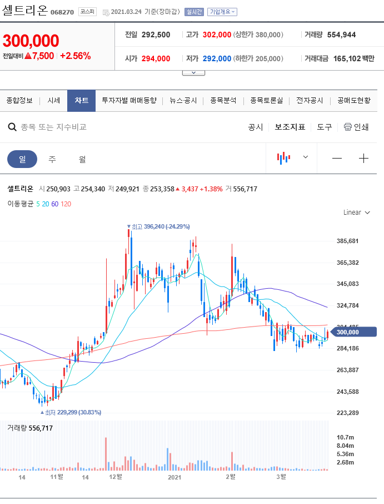Open the Linear scale dropdown

(357, 213)
